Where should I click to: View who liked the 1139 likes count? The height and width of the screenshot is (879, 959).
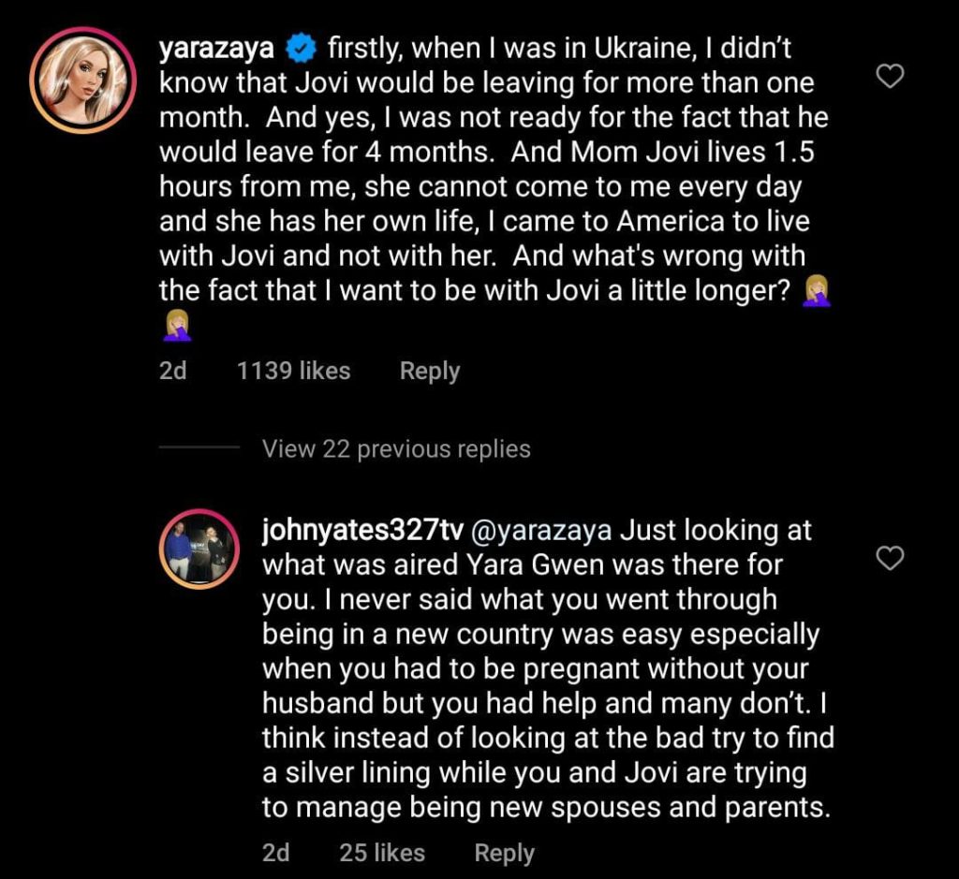click(294, 371)
